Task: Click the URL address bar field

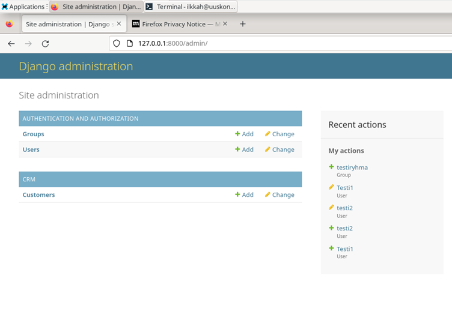Action: [270, 44]
